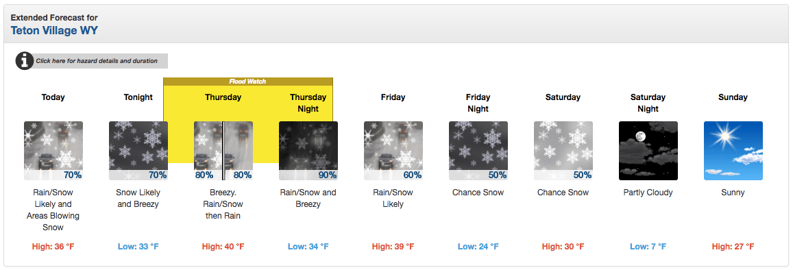This screenshot has width=793, height=270.
Task: Click the Sunday 'High: 27 °F' text
Action: tap(733, 247)
